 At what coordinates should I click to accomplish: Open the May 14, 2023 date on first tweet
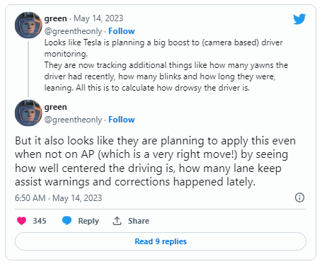click(98, 18)
